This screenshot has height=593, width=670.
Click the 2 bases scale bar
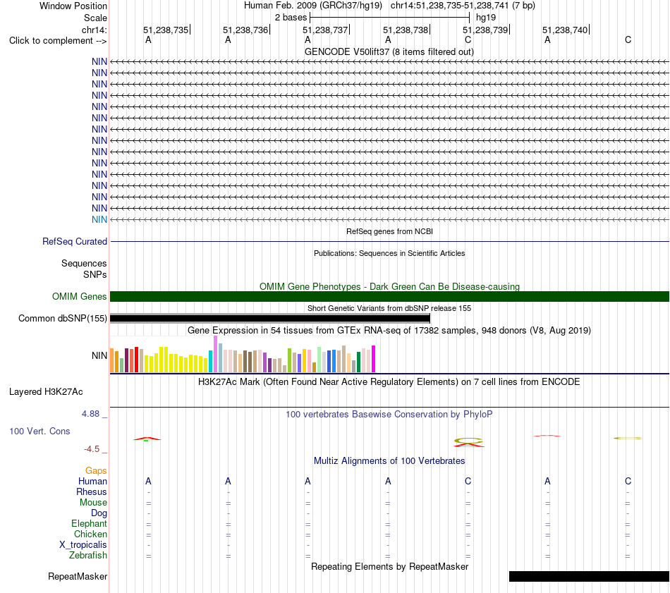pyautogui.click(x=390, y=18)
